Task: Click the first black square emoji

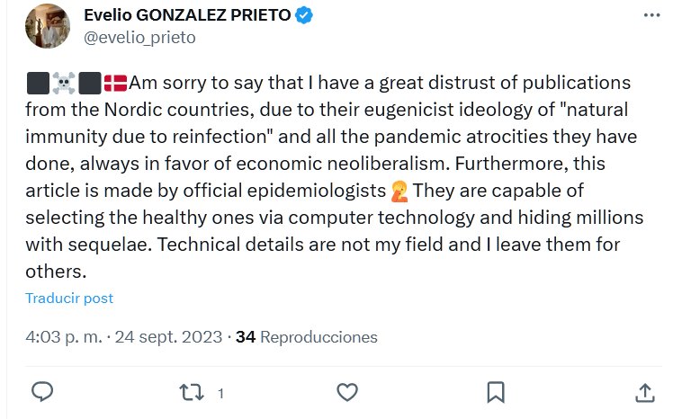Action: (38, 84)
